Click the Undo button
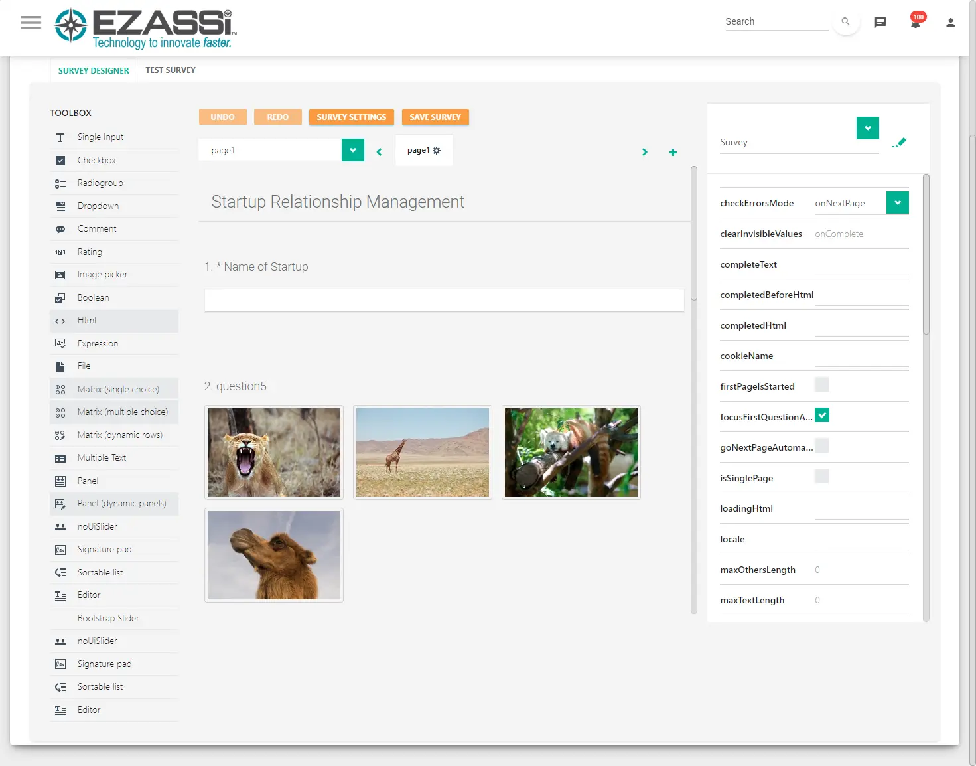The image size is (976, 766). (x=223, y=117)
